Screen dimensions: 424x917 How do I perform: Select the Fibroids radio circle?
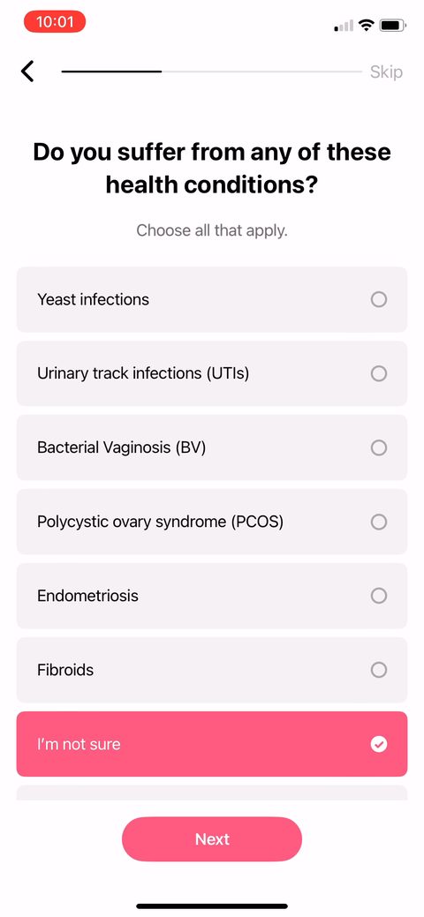point(379,670)
